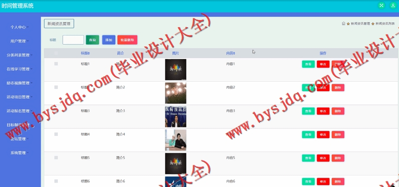This screenshot has height=187, width=399.
Task: Check the checkbox for row 标题3
Action: [x=56, y=111]
